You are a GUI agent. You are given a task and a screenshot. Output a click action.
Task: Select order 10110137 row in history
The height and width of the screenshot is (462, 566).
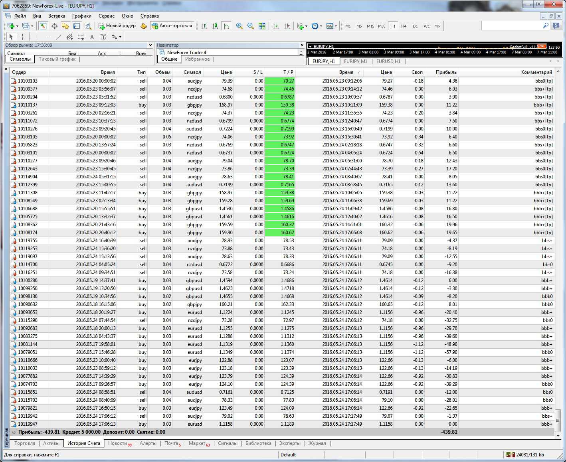point(28,105)
